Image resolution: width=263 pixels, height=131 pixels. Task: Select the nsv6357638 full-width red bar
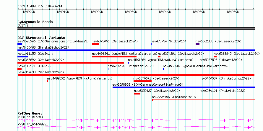pos(136,75)
